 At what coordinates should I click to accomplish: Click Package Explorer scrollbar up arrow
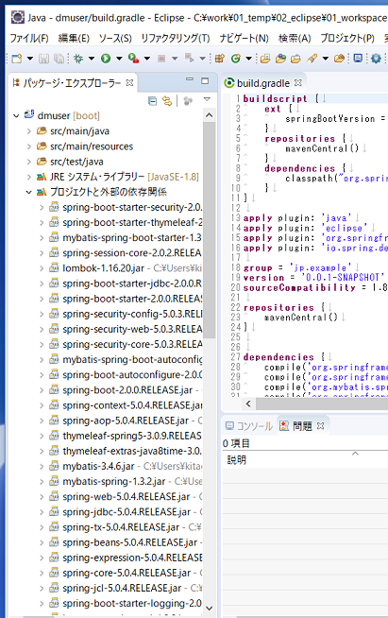(210, 115)
